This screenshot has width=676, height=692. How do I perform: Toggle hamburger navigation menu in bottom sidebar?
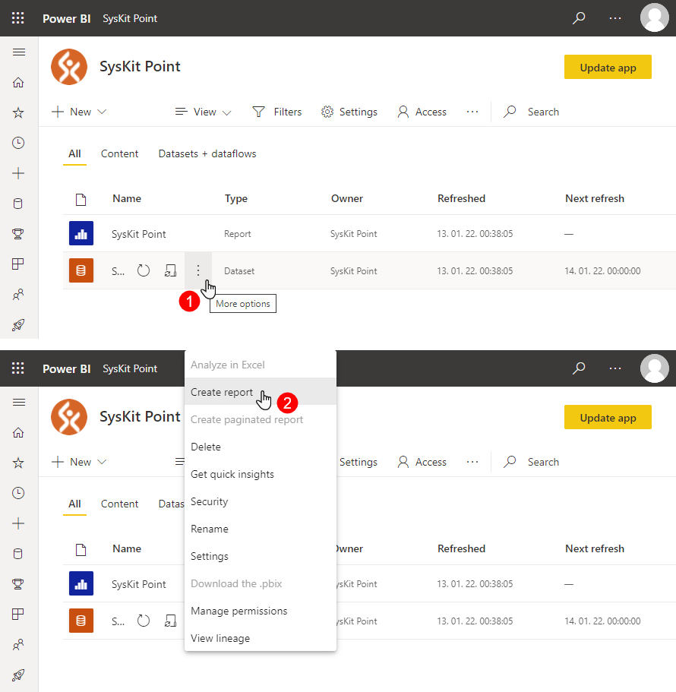tap(18, 402)
